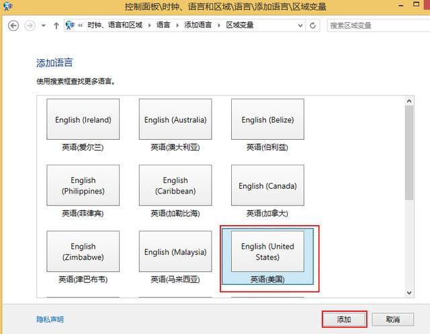
Task: Click the window title bar language icon
Action: point(7,5)
